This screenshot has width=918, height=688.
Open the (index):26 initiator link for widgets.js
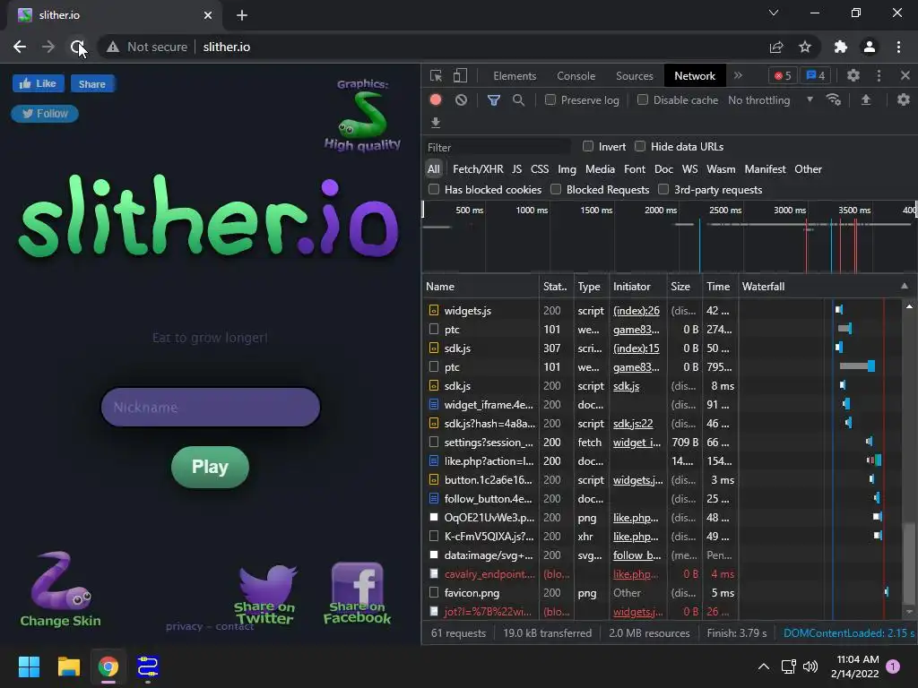[x=636, y=311]
